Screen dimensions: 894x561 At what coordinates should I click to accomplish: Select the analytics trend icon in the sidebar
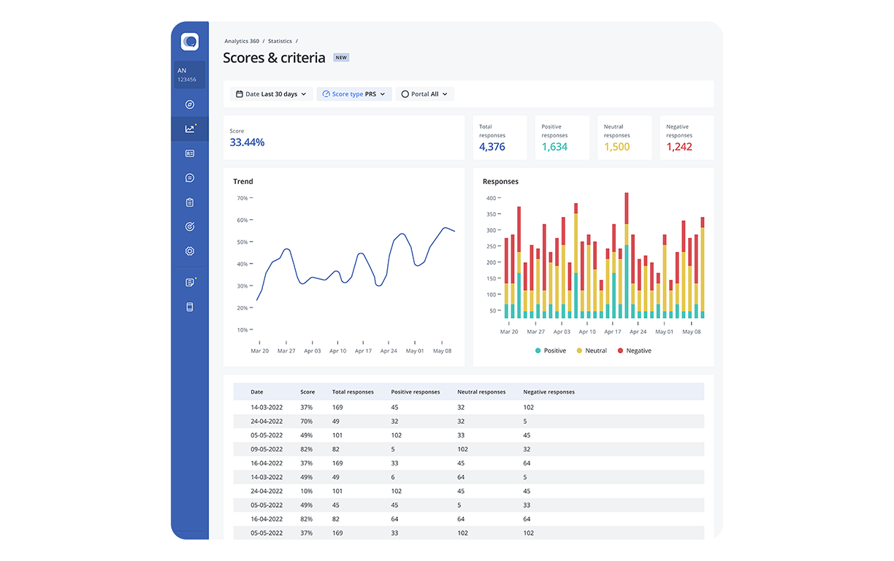coord(189,128)
